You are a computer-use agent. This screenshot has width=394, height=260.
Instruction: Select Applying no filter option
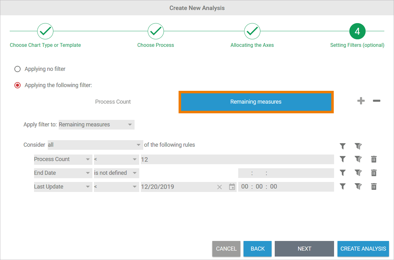click(18, 69)
